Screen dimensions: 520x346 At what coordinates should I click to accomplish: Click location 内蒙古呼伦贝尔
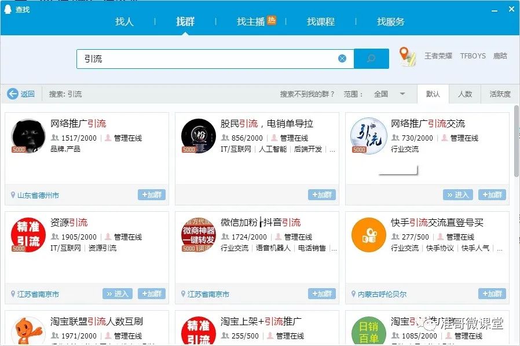coord(382,294)
